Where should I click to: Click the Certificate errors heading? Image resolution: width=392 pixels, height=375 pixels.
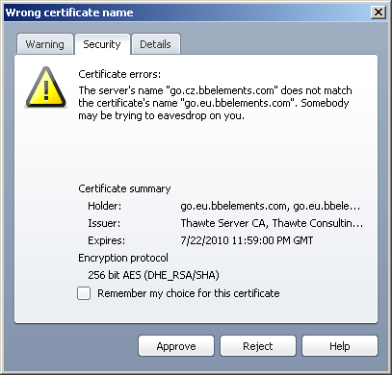pyautogui.click(x=119, y=74)
